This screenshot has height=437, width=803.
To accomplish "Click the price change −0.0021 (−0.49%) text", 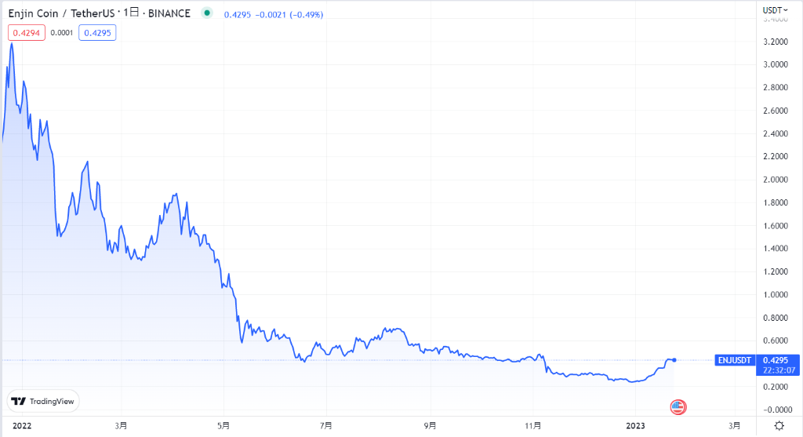I will pyautogui.click(x=289, y=15).
